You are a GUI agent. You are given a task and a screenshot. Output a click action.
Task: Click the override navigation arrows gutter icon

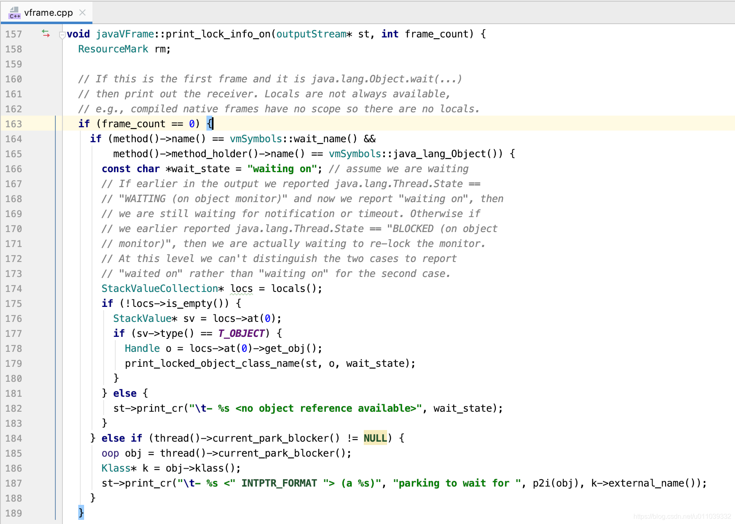[x=46, y=33]
